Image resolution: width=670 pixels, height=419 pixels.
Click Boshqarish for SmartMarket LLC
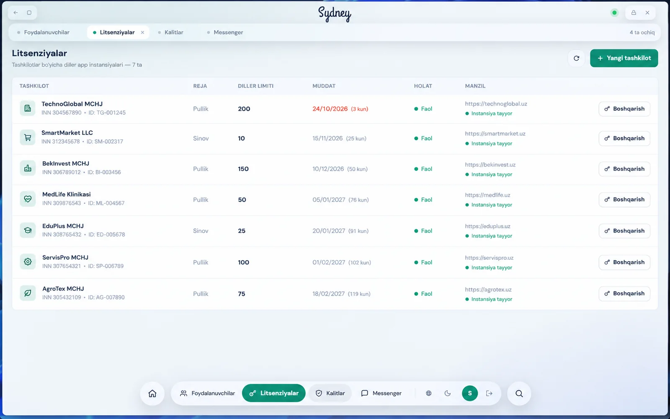coord(624,138)
